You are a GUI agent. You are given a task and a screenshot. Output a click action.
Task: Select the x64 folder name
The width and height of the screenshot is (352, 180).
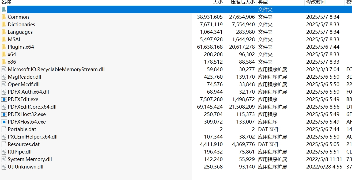(12, 54)
